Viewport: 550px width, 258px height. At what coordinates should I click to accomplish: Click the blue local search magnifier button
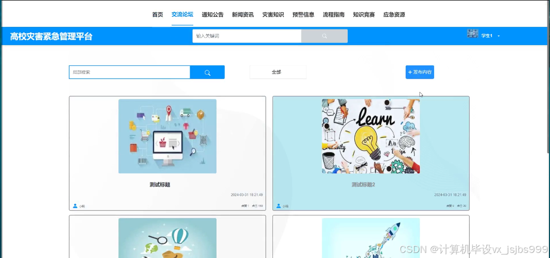pos(207,72)
